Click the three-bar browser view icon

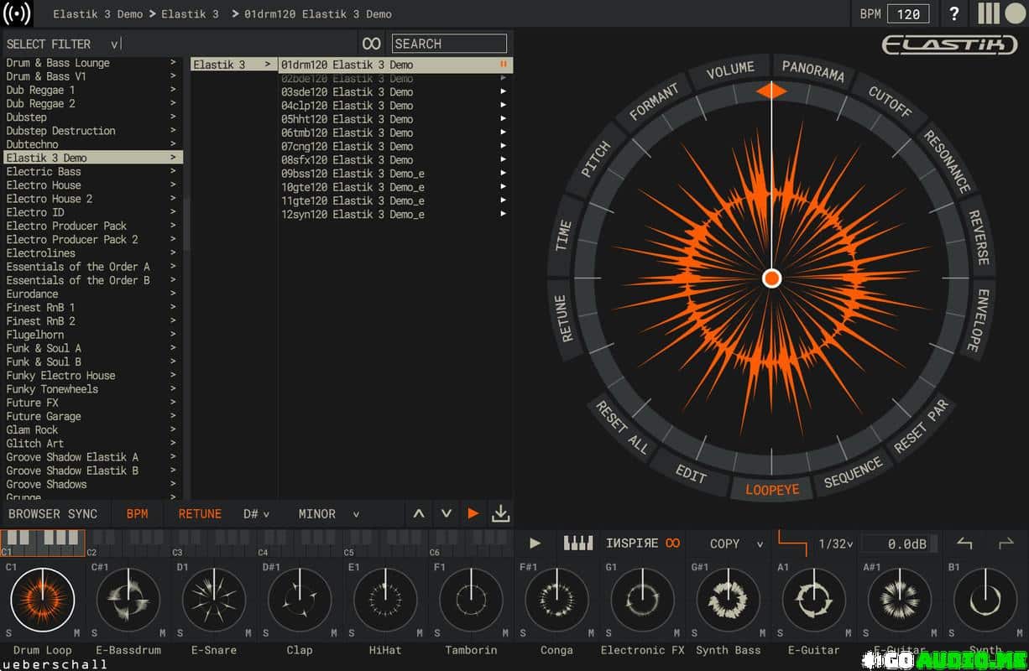[x=989, y=14]
